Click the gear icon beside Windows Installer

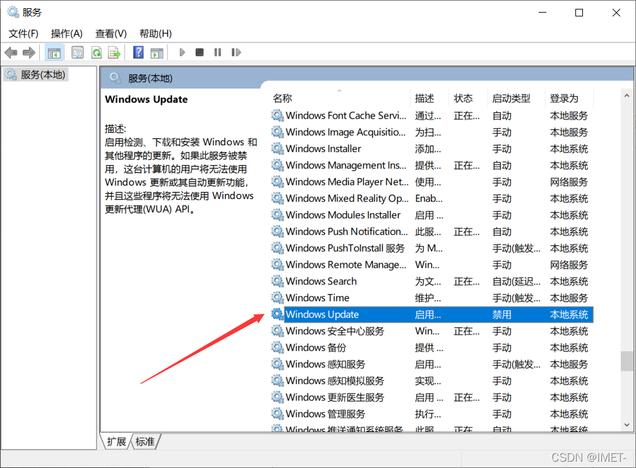277,148
